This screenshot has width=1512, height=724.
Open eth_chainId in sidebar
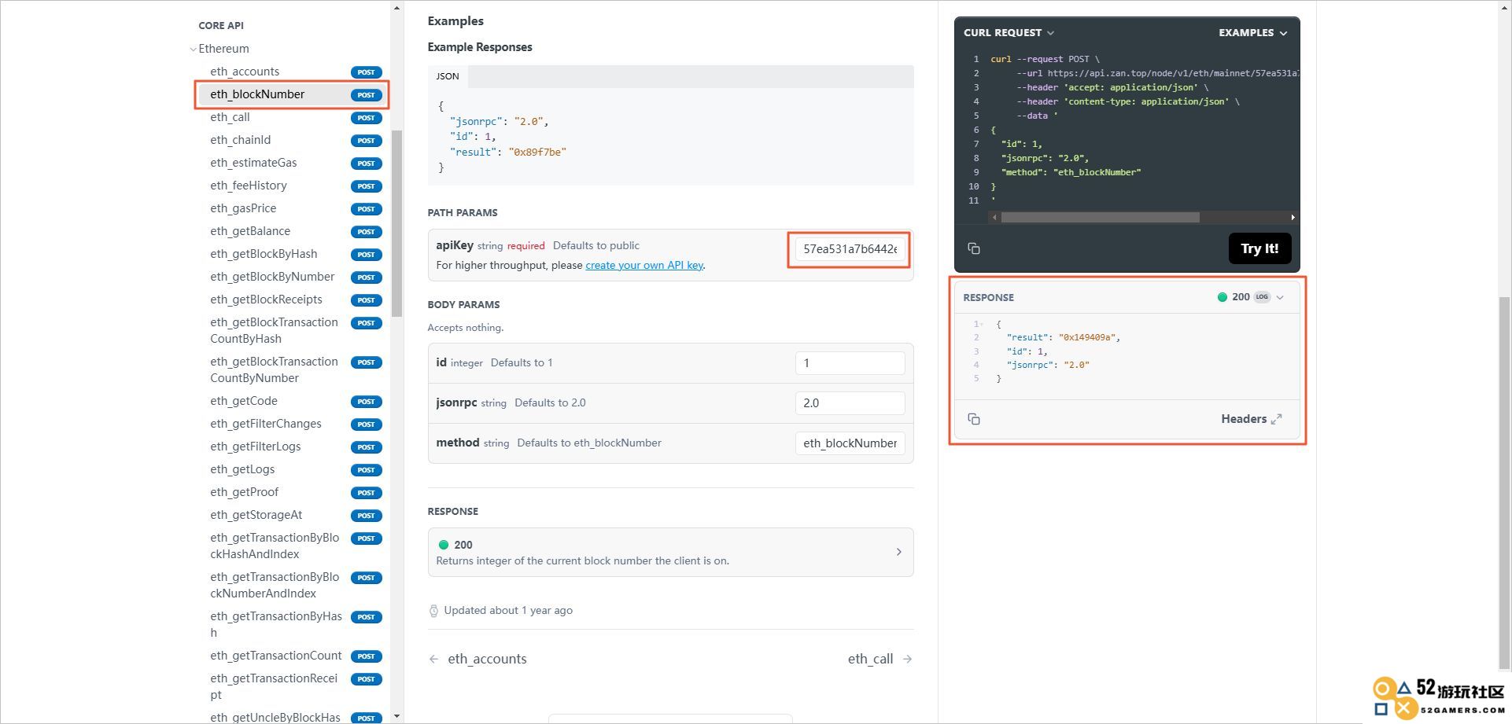(291, 140)
